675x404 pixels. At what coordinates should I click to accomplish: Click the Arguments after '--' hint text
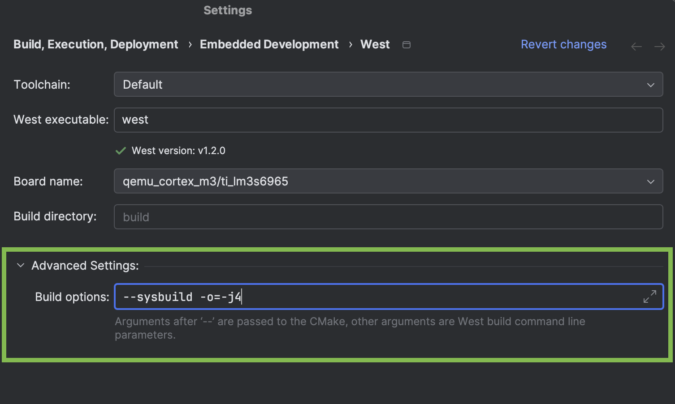pyautogui.click(x=350, y=328)
